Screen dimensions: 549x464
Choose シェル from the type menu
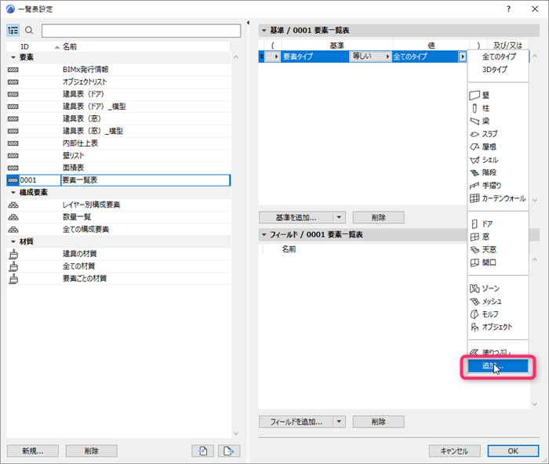point(498,160)
